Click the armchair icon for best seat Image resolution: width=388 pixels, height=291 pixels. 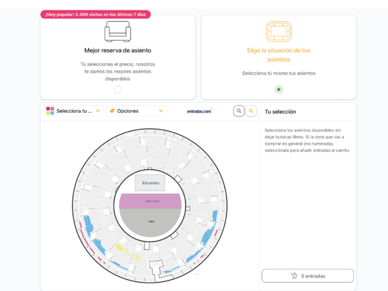pyautogui.click(x=118, y=32)
